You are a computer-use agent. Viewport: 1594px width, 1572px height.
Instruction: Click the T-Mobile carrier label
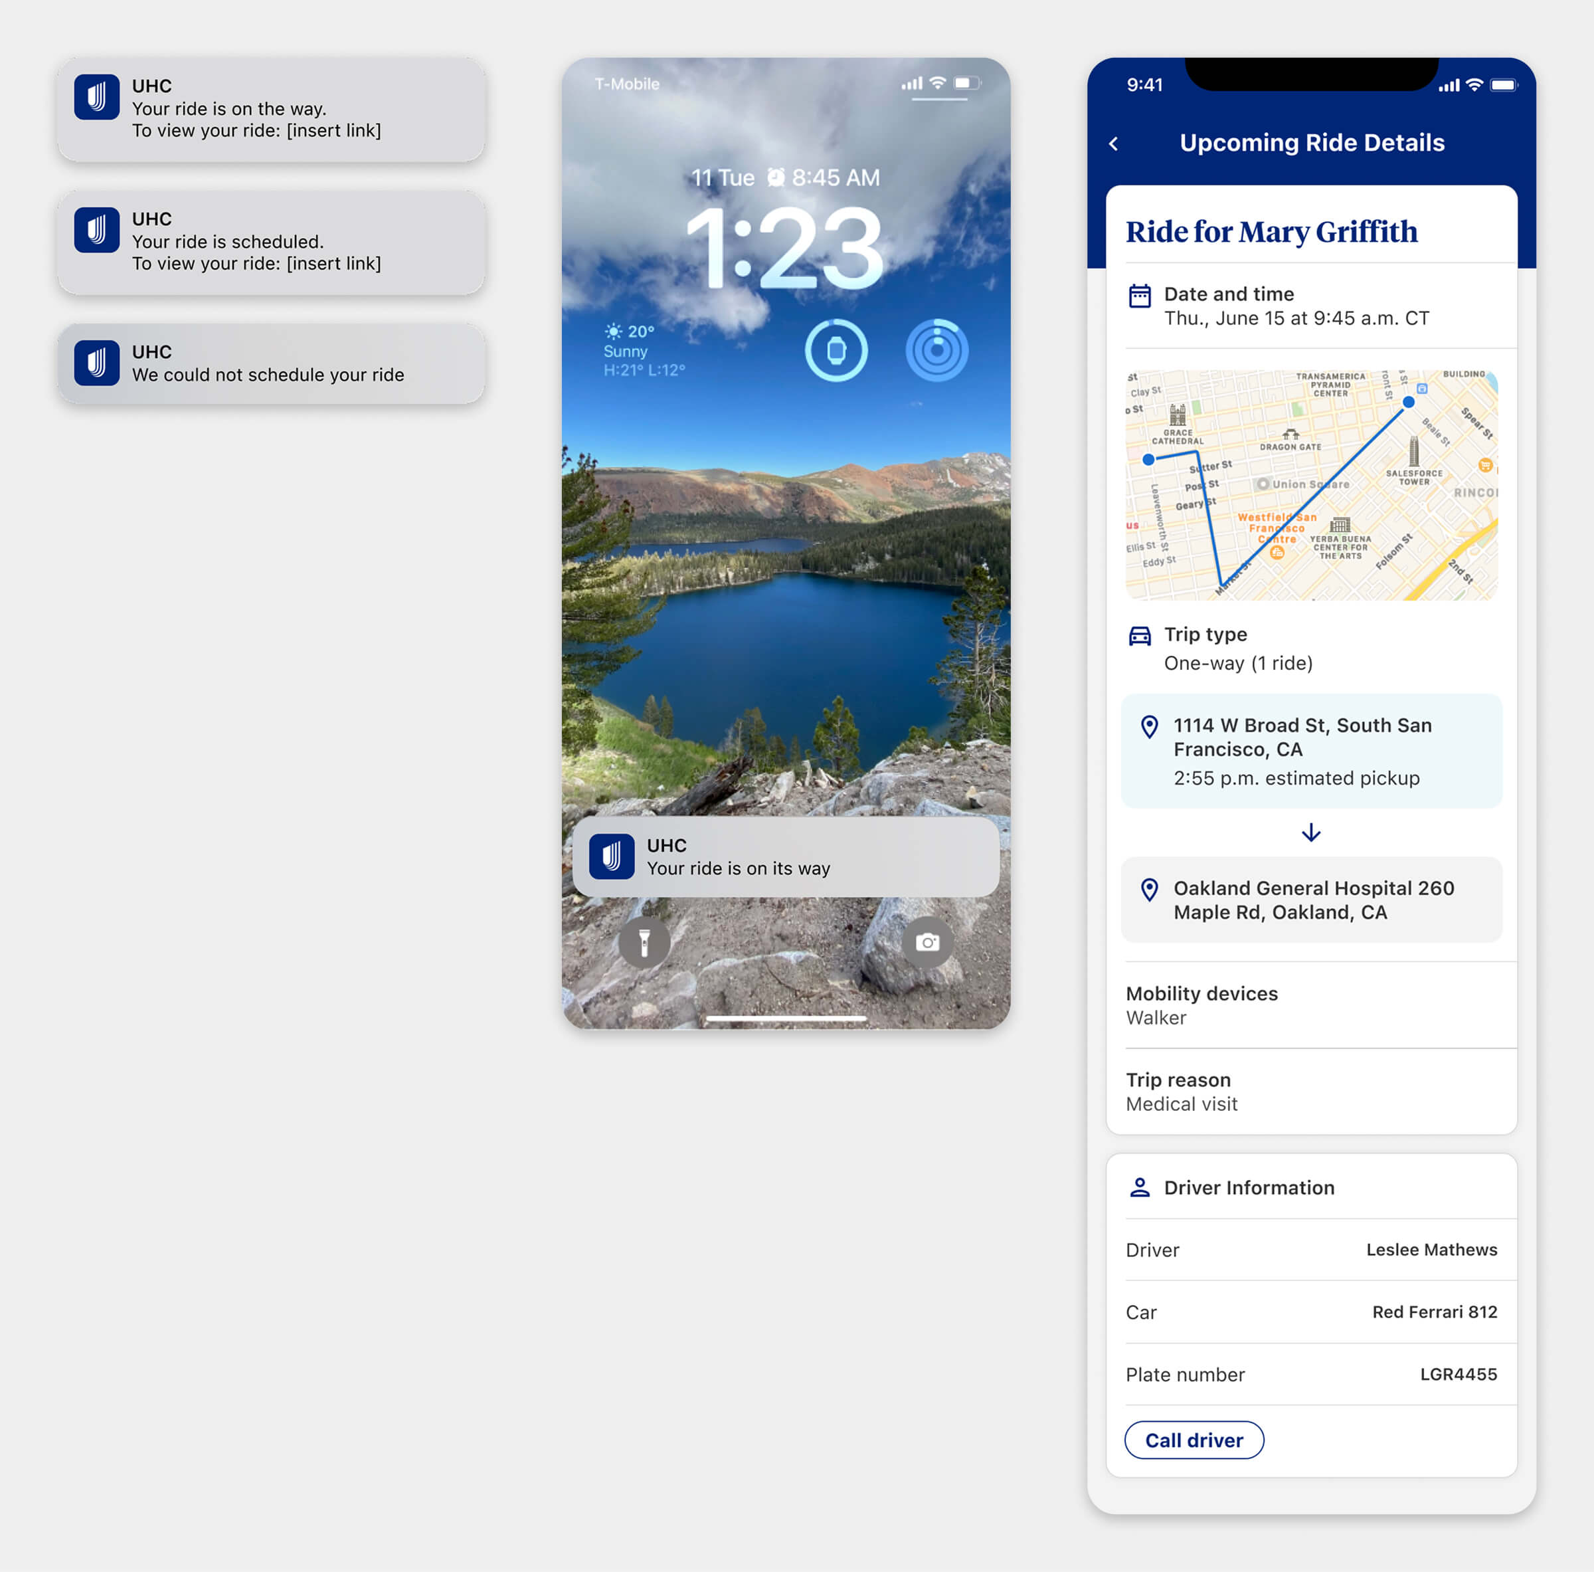tap(626, 84)
